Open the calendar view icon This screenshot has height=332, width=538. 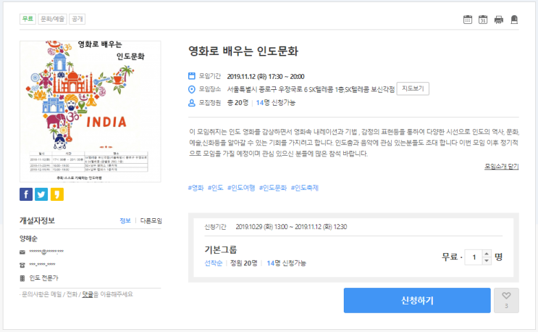point(467,20)
